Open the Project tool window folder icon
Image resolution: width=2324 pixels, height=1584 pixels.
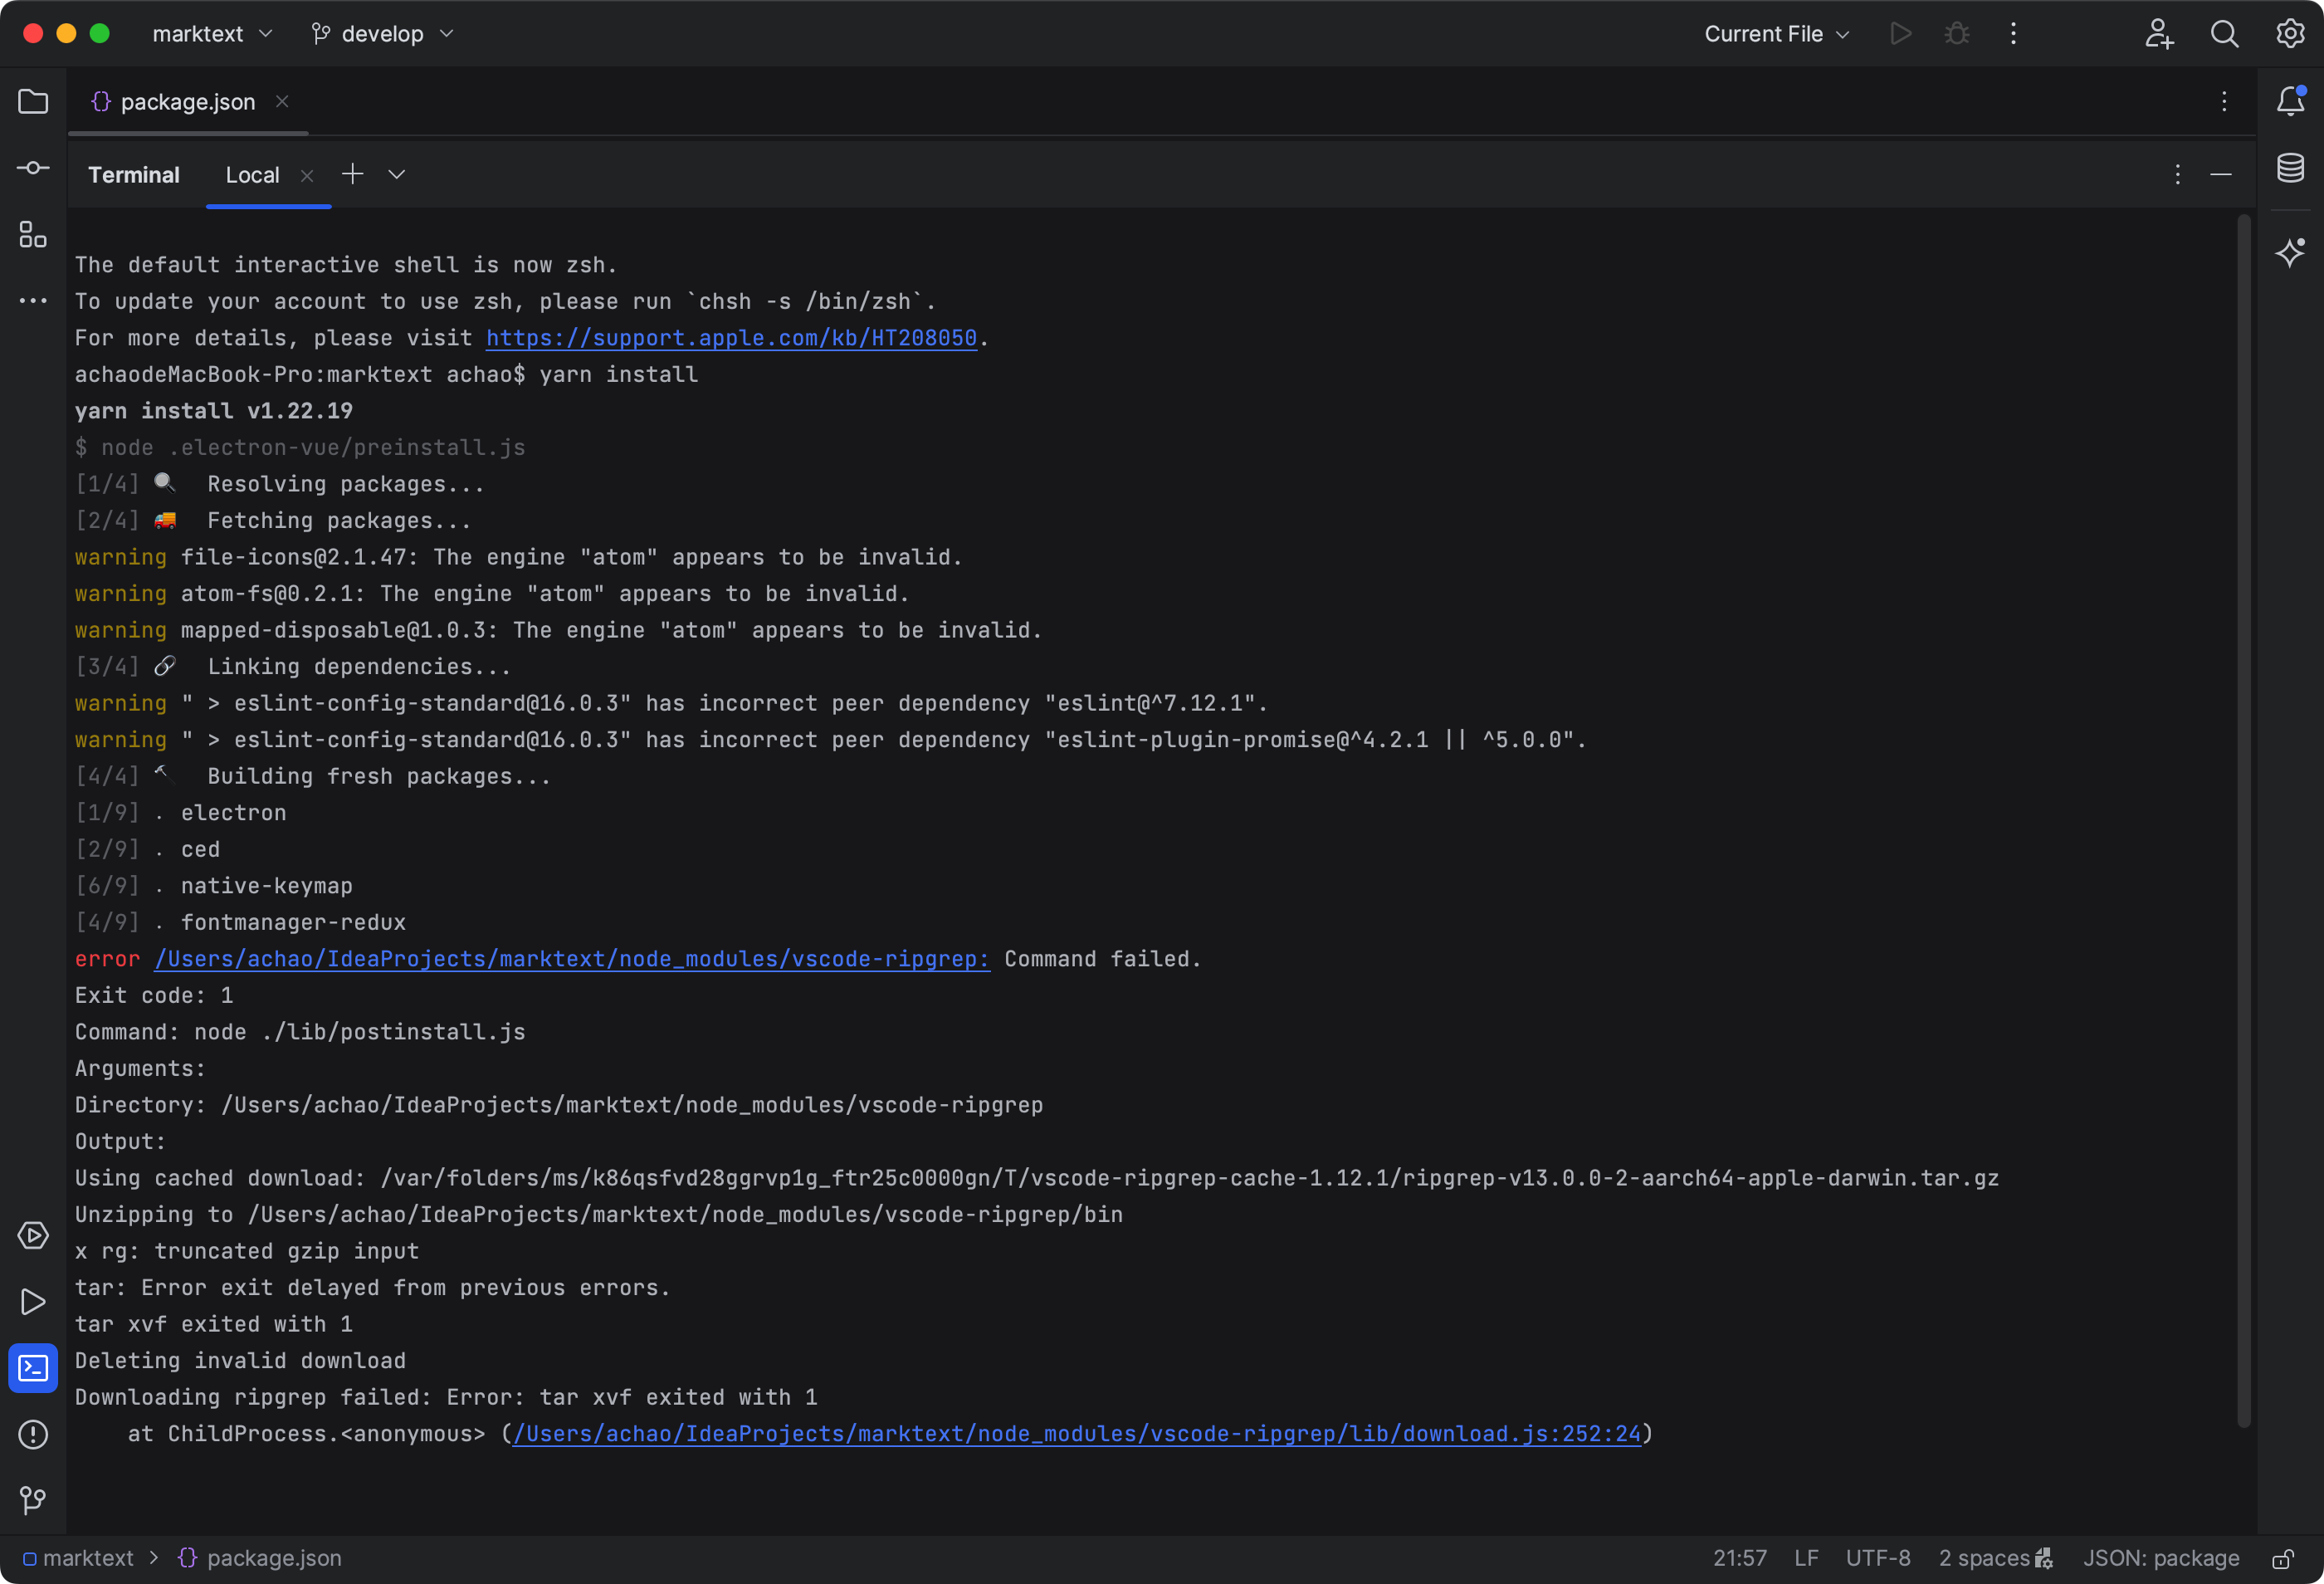click(33, 102)
